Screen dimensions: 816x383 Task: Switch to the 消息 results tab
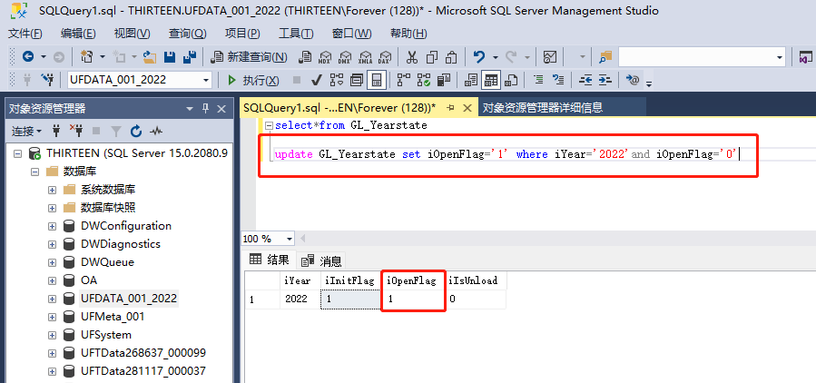pyautogui.click(x=321, y=260)
